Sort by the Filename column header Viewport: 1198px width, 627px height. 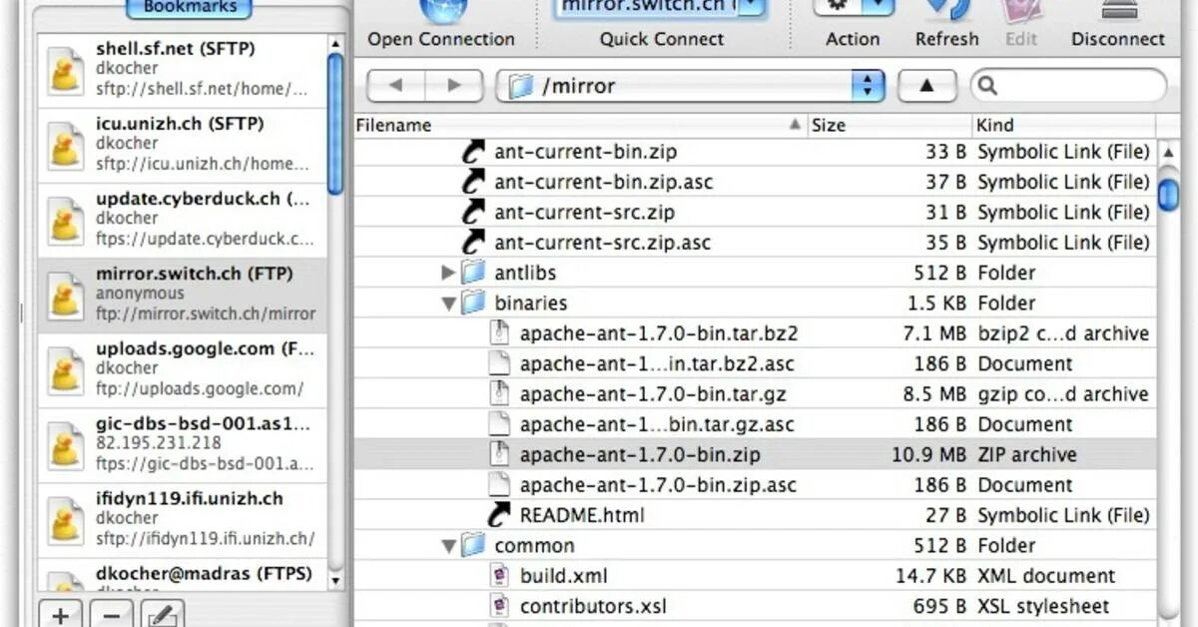pos(579,125)
